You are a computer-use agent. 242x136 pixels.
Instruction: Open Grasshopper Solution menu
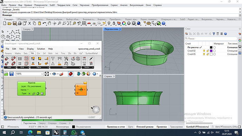click(x=41, y=49)
